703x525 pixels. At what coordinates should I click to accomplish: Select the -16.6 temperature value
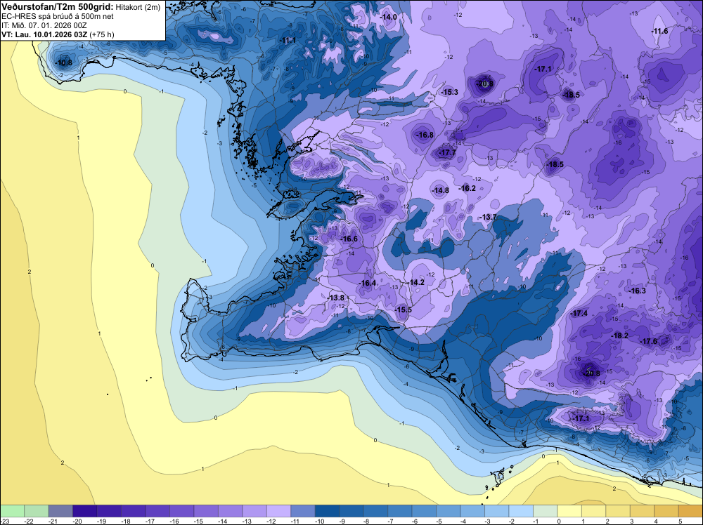(x=349, y=239)
